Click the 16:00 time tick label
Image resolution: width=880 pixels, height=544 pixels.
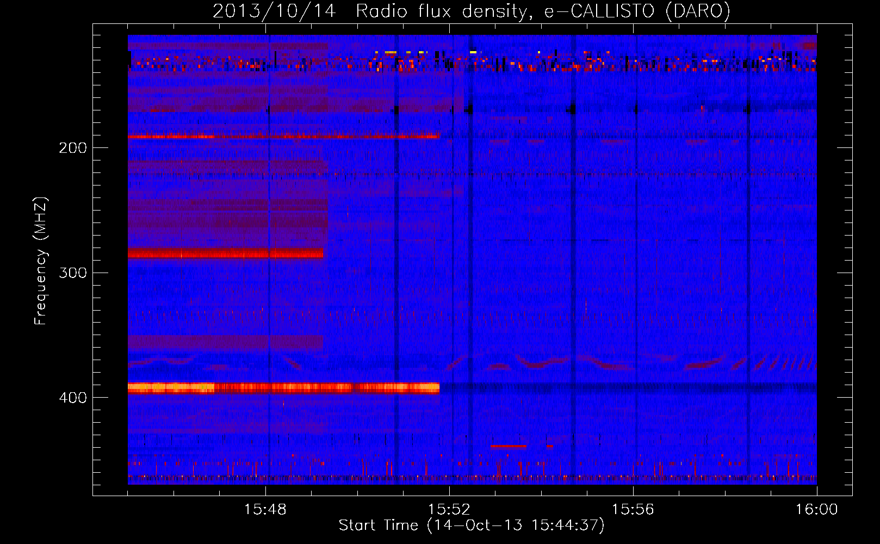[816, 510]
